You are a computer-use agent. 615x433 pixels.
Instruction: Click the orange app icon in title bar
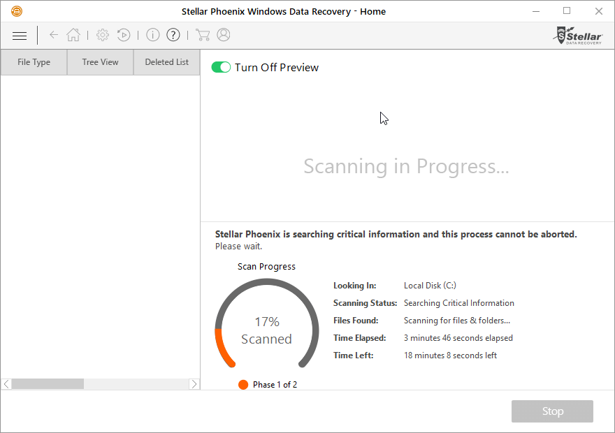[17, 11]
